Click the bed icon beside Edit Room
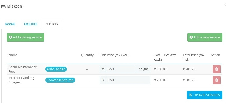Screen dimensions: 226x104 pos(3,6)
